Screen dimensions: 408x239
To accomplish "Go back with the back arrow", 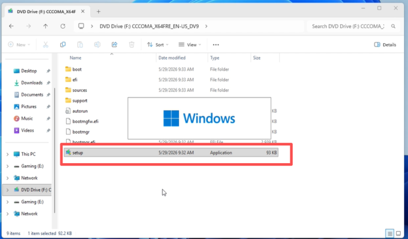I will (11, 26).
